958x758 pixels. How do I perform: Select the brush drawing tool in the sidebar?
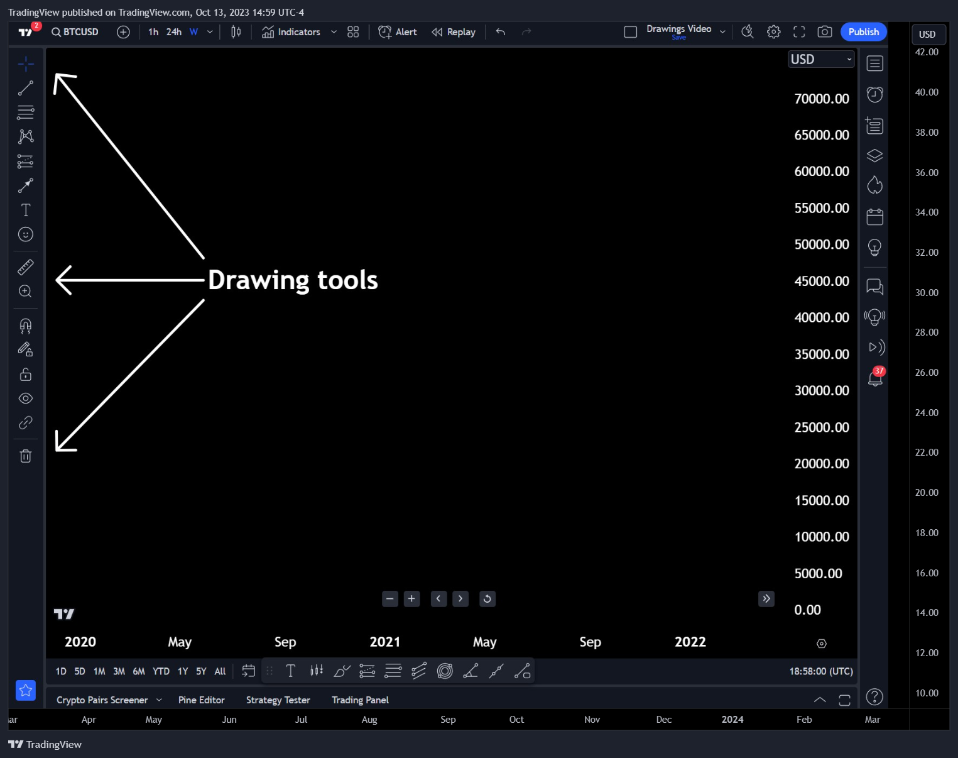click(26, 185)
